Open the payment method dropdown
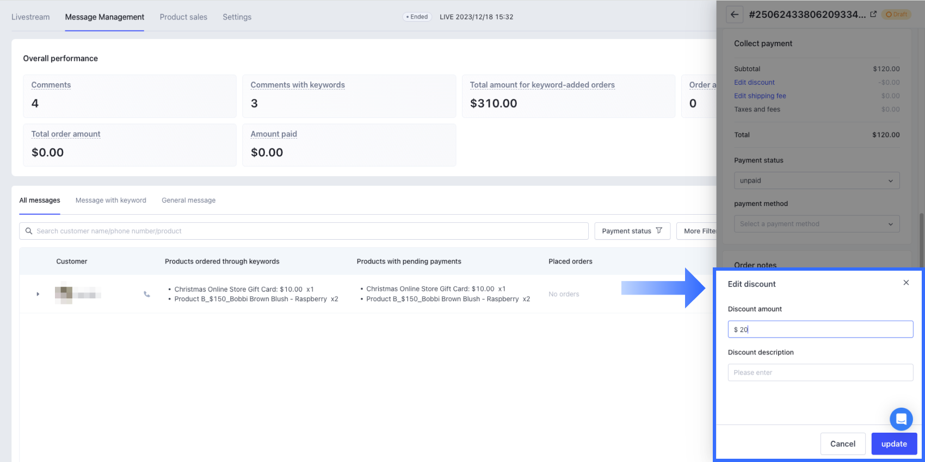The image size is (925, 462). tap(816, 224)
